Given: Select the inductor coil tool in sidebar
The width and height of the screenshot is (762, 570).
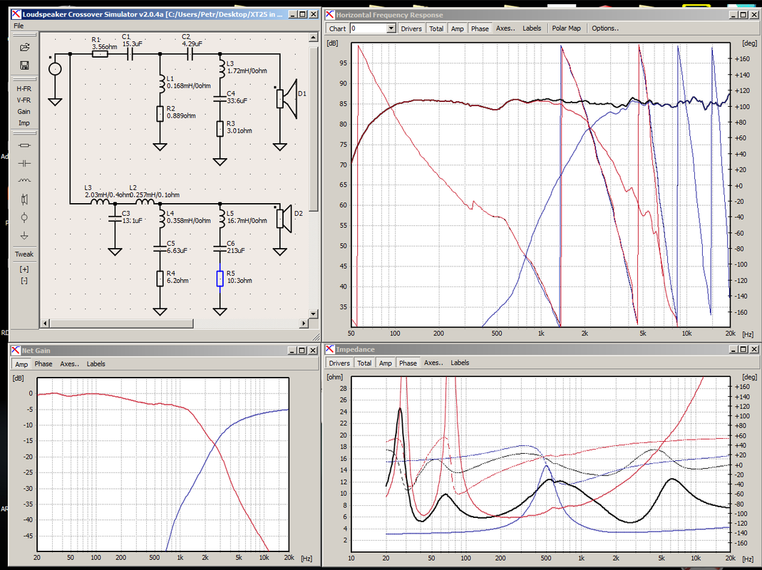Looking at the screenshot, I should pos(24,180).
